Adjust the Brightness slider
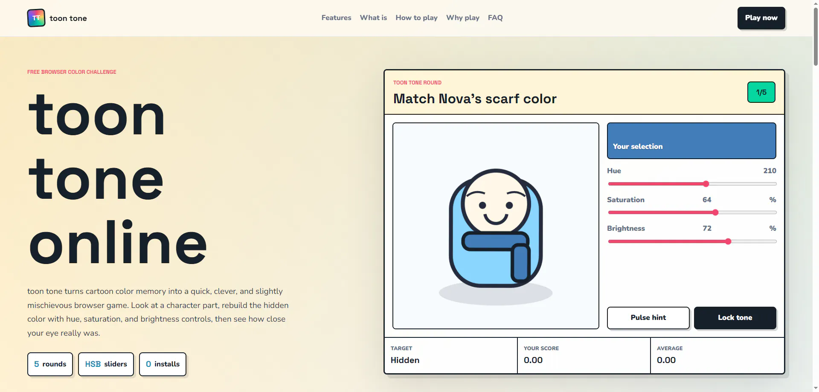Screen dimensions: 819x392 (x=692, y=241)
